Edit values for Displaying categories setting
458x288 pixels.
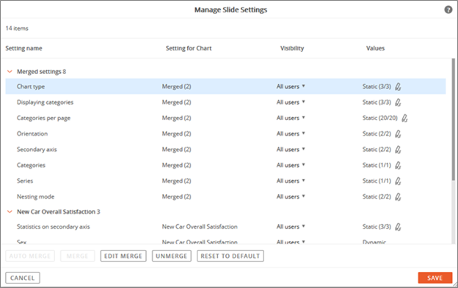click(x=398, y=103)
